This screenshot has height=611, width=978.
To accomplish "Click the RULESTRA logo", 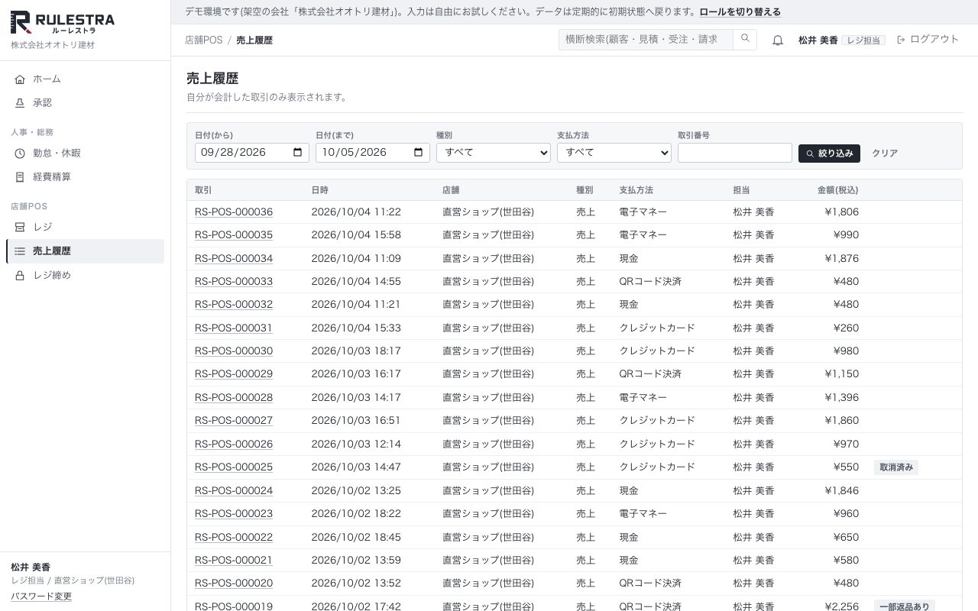I will click(63, 23).
